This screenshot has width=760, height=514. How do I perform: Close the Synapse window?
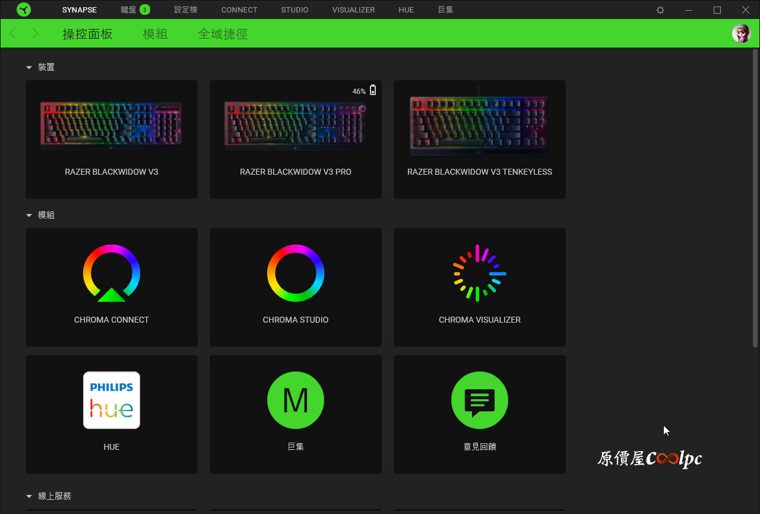(746, 10)
